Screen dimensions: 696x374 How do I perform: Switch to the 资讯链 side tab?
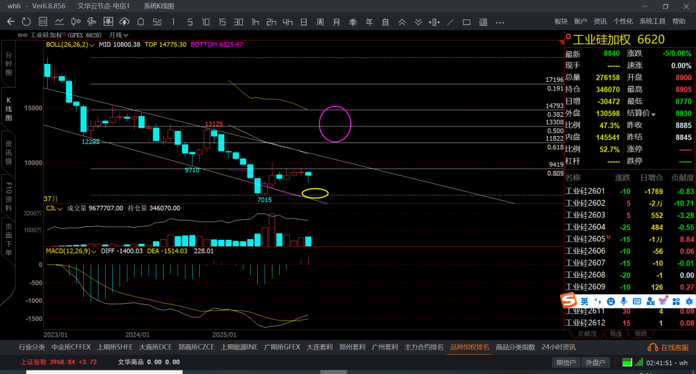[x=8, y=152]
